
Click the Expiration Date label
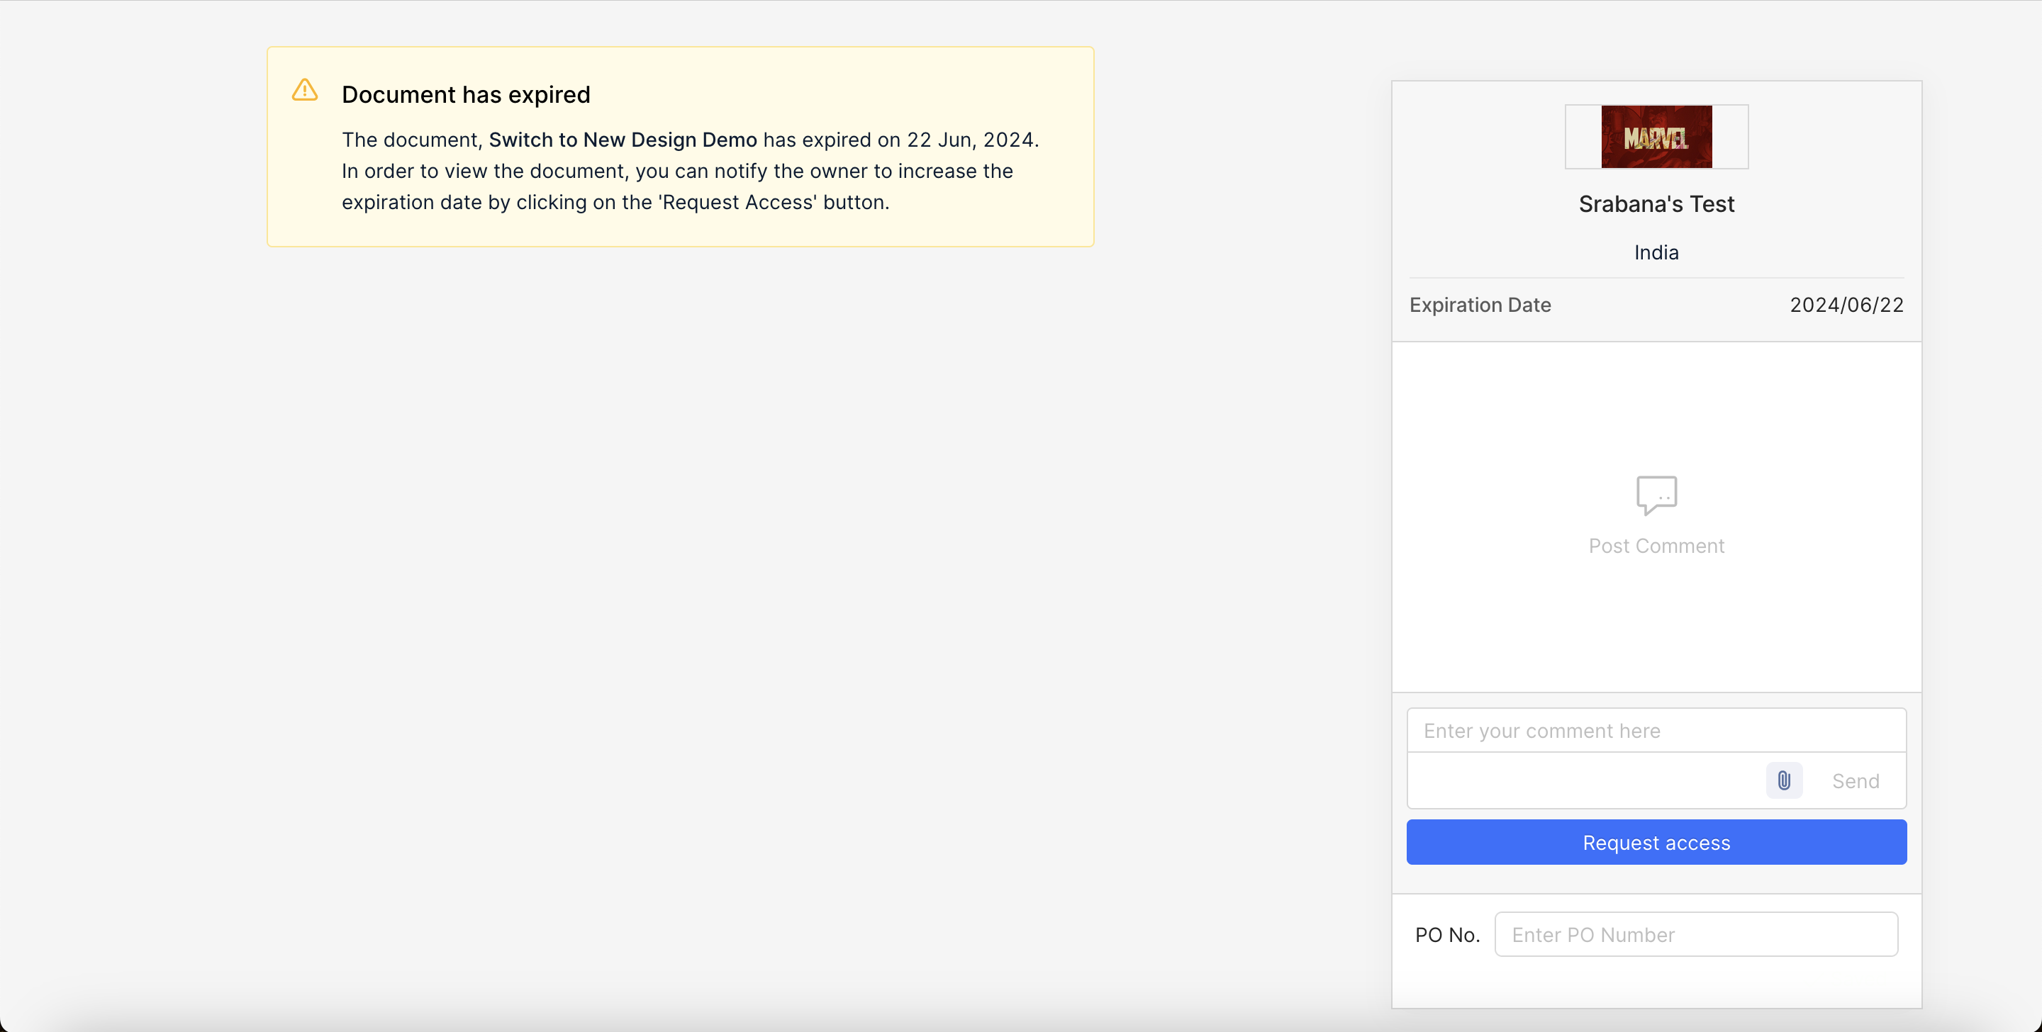[x=1479, y=305]
